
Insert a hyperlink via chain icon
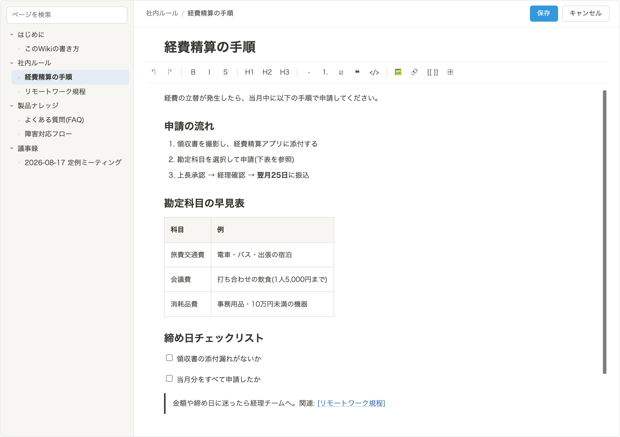414,72
